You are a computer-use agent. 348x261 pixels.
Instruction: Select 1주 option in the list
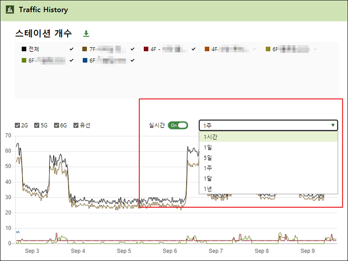(x=268, y=168)
